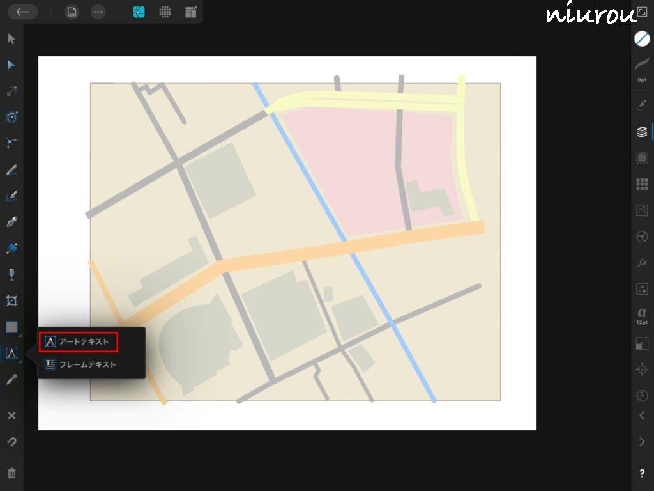Viewport: 654px width, 491px height.
Task: Switch to the Pixel persona
Action: pos(165,12)
